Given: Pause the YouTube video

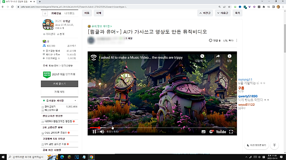Looking at the screenshot, I should (x=94, y=132).
